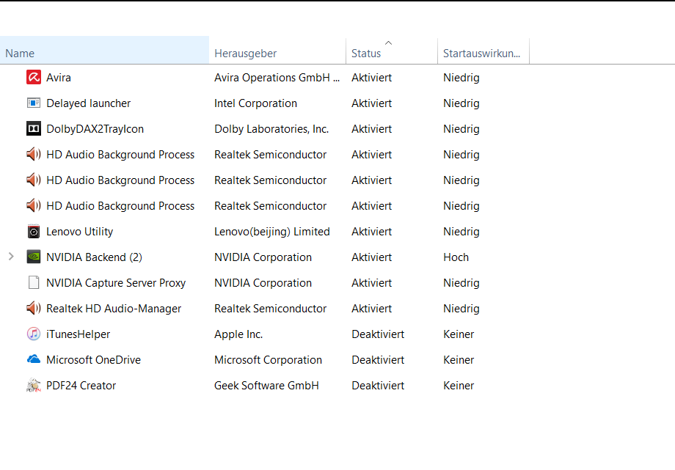Click the Realtek HD Audio-Manager speaker icon
The image size is (675, 470).
tap(34, 309)
